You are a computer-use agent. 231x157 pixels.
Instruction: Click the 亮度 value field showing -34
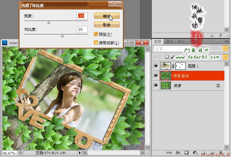click(82, 16)
